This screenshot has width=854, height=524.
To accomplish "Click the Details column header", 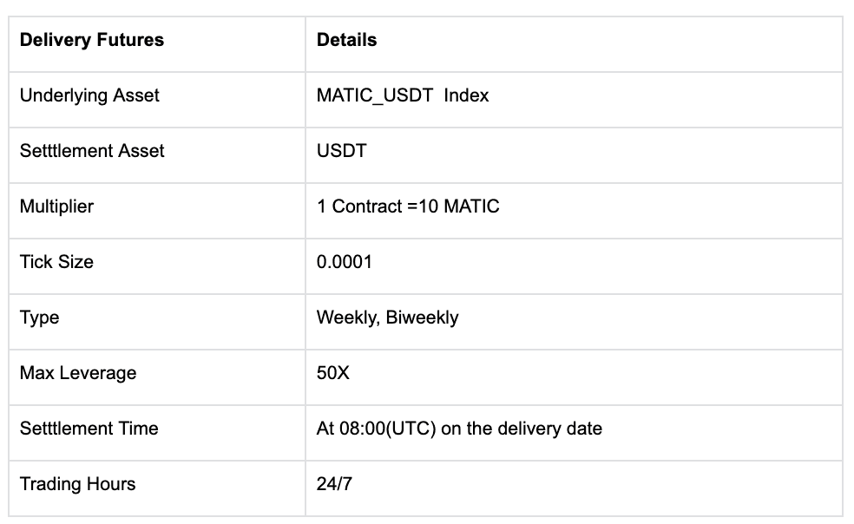I will point(346,40).
